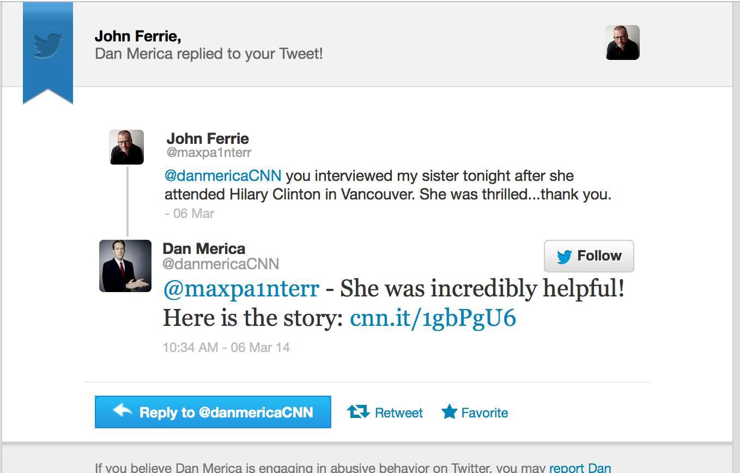Click the Retweet text link
740x473 pixels.
[x=398, y=413]
